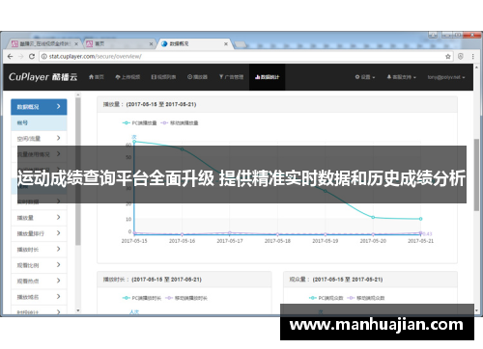
Task: Open 首页 in the top navigation
Action: click(97, 77)
